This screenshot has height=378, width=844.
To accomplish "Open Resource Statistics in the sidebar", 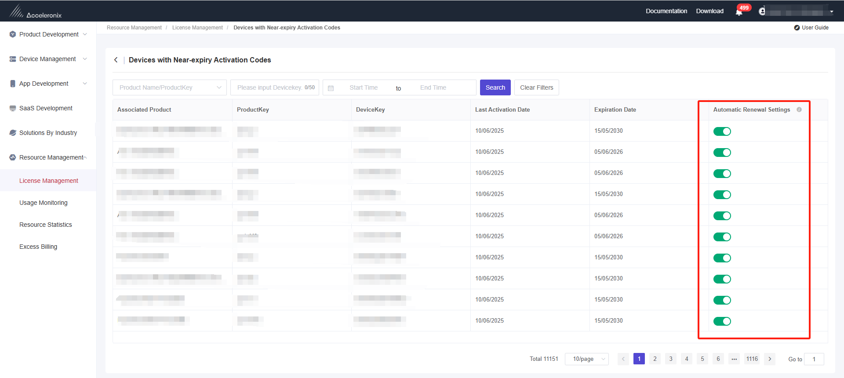I will coord(46,225).
